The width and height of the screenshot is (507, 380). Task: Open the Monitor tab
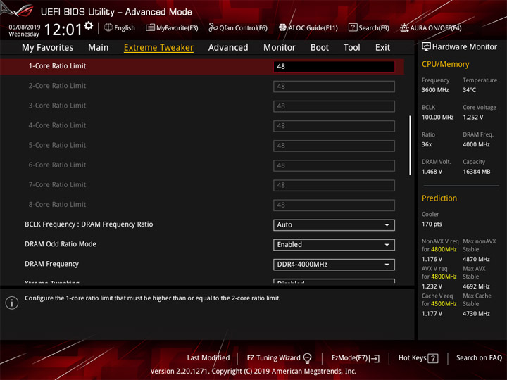click(280, 48)
